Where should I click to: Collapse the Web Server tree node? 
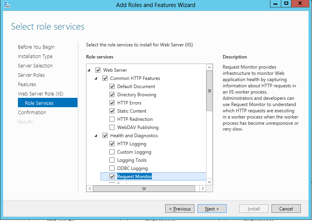[x=89, y=70]
